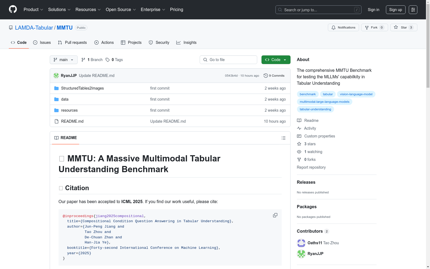Open Custom properties in About
The height and width of the screenshot is (269, 430).
[316, 136]
